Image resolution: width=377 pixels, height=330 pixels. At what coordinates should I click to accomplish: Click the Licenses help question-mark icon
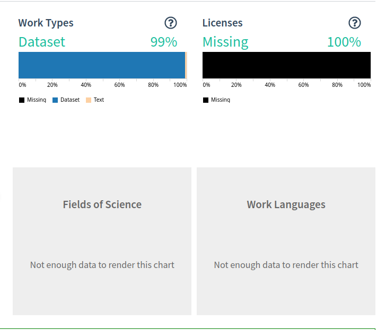click(355, 23)
